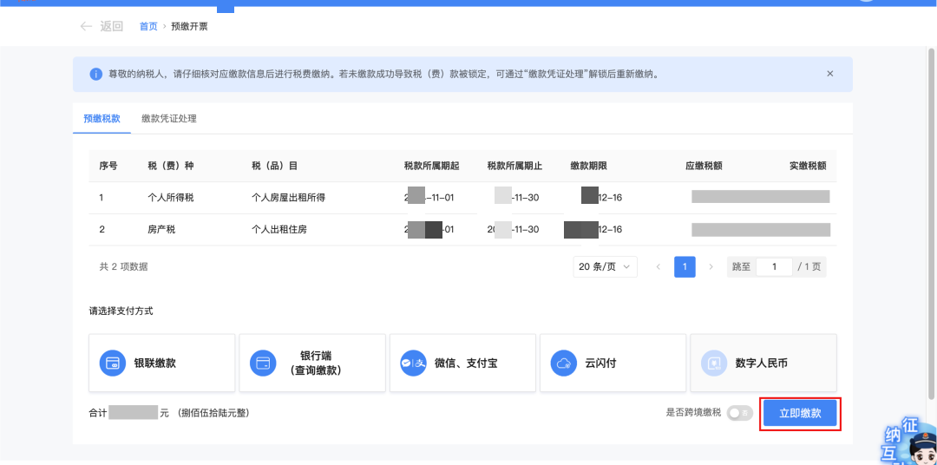Click the next page arrow
This screenshot has height=465, width=937.
[x=711, y=266]
